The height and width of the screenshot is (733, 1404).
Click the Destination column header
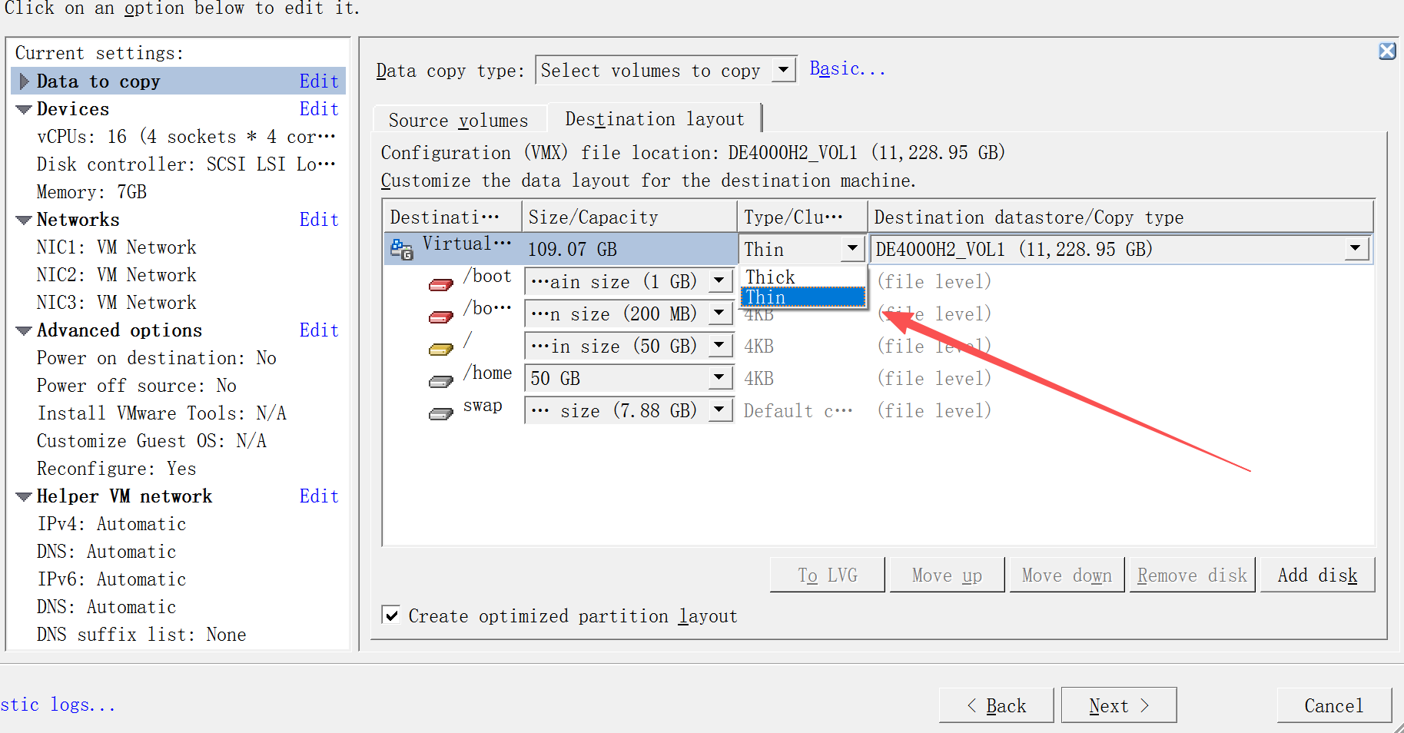(452, 217)
